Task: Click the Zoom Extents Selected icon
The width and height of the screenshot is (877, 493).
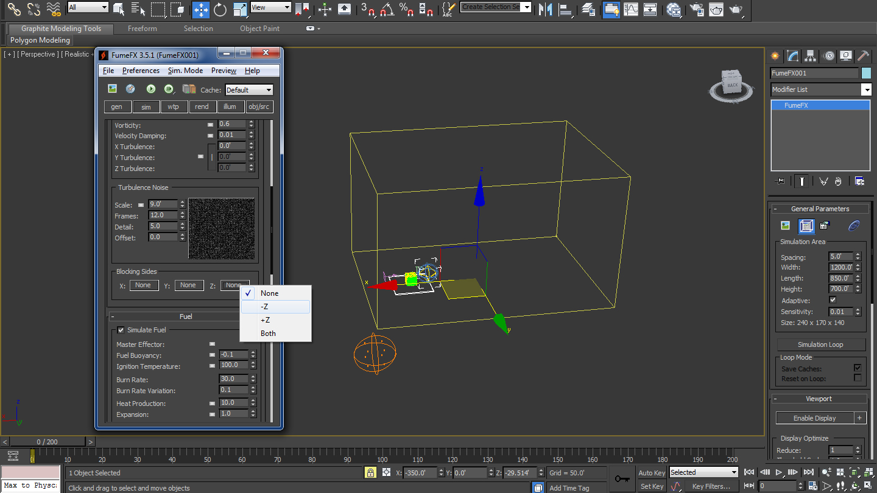Action: [x=855, y=472]
